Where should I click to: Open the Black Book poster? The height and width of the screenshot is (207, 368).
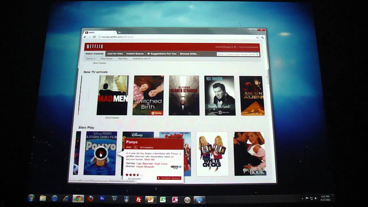[x=250, y=154]
